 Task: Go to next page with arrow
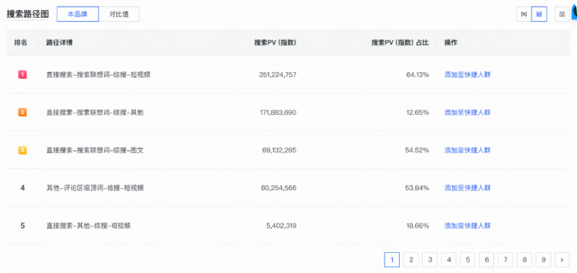(561, 259)
